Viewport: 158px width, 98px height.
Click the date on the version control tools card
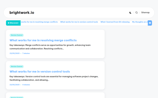pos(14,85)
